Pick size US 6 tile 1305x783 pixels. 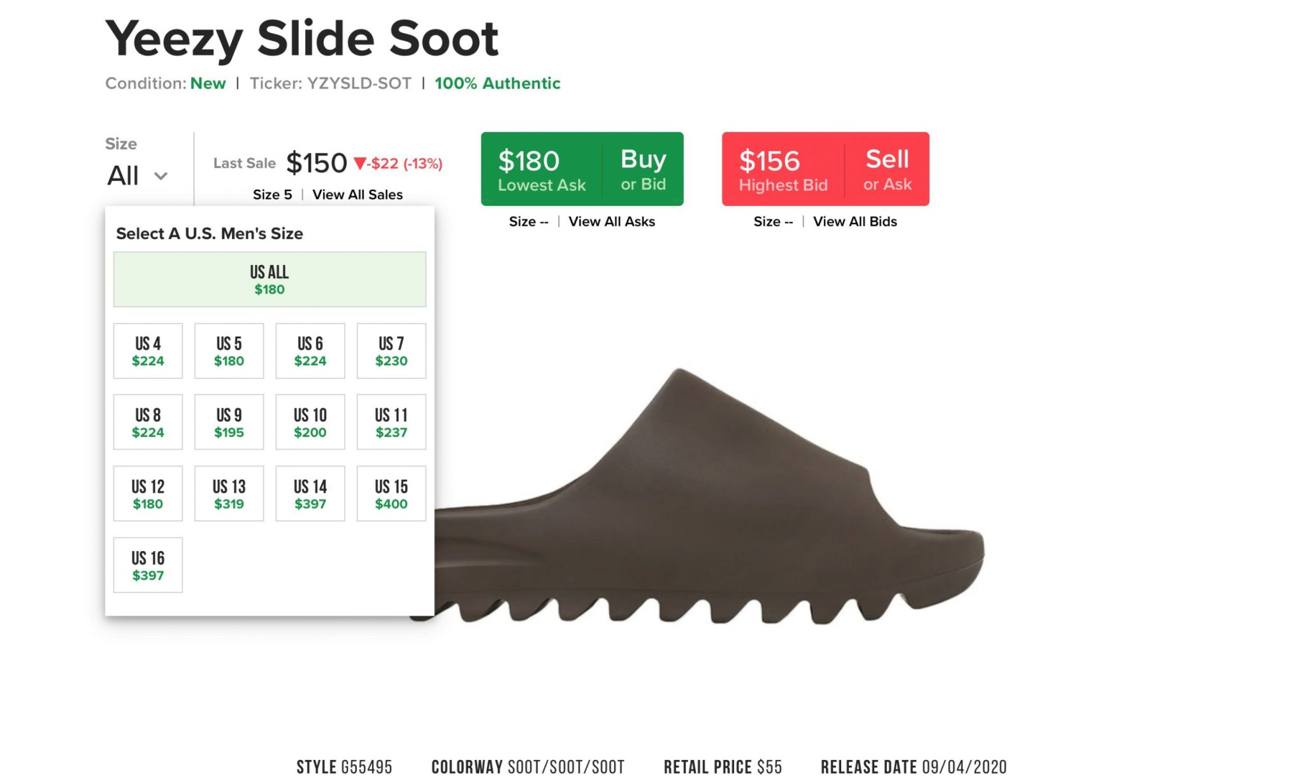pos(310,351)
